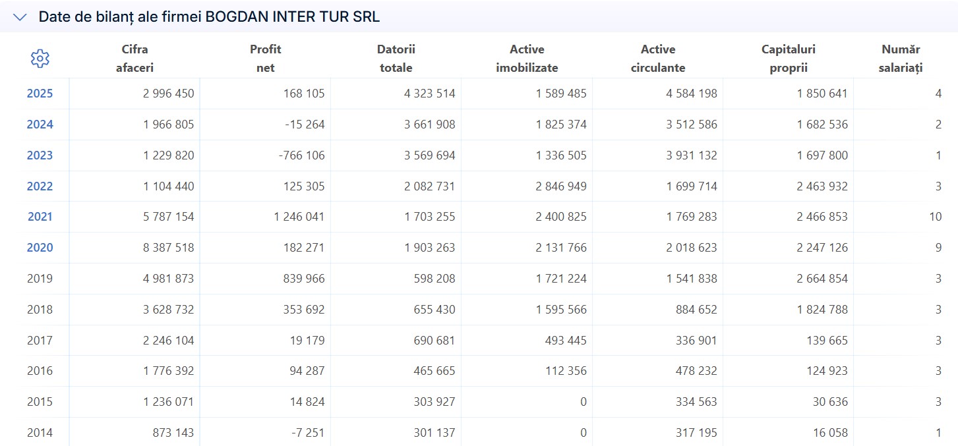958x446 pixels.
Task: Click the fixed assets value 1 589 485
Action: coord(561,94)
